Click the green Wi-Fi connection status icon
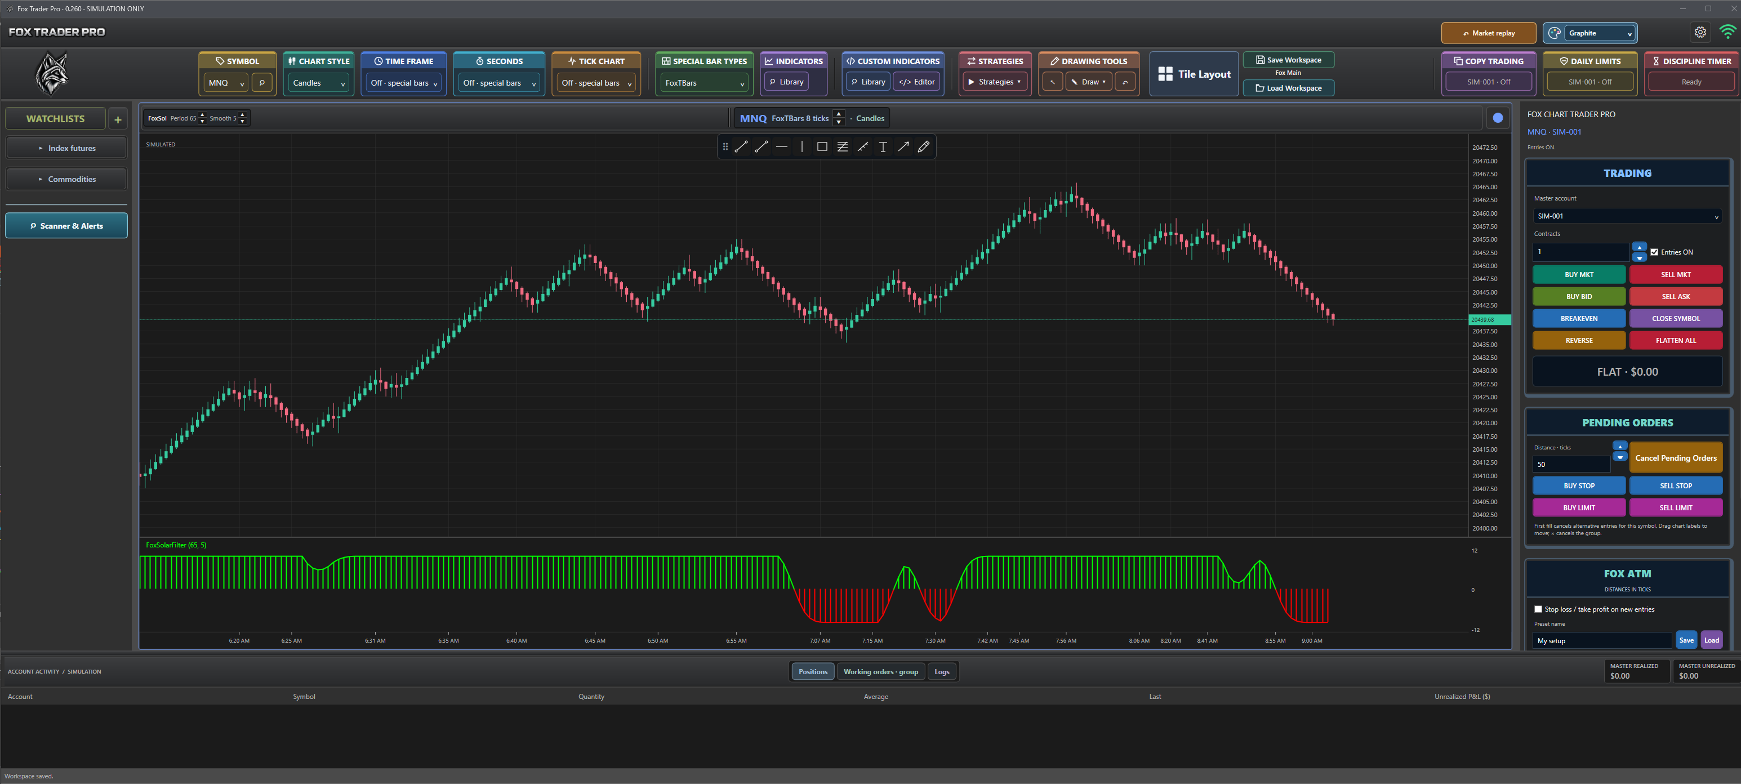The height and width of the screenshot is (784, 1741). click(x=1727, y=33)
